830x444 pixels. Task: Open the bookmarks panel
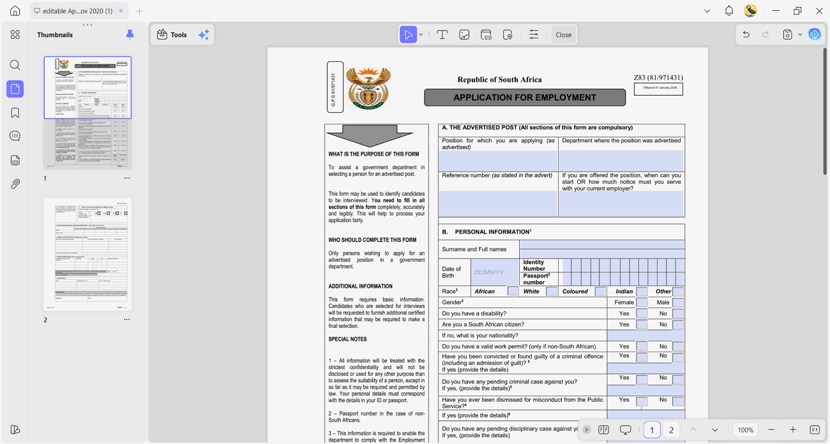15,113
